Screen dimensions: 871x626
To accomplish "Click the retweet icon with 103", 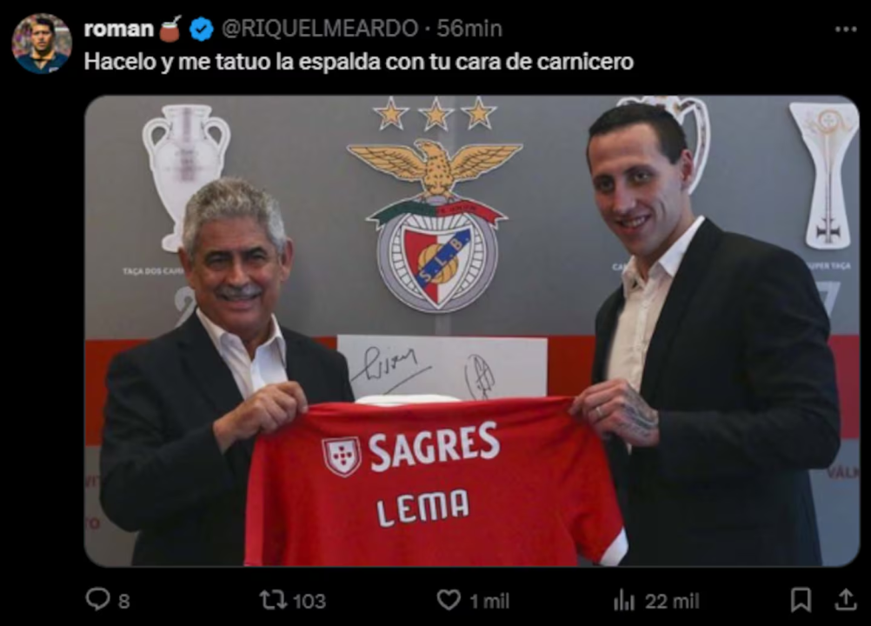I will click(273, 600).
